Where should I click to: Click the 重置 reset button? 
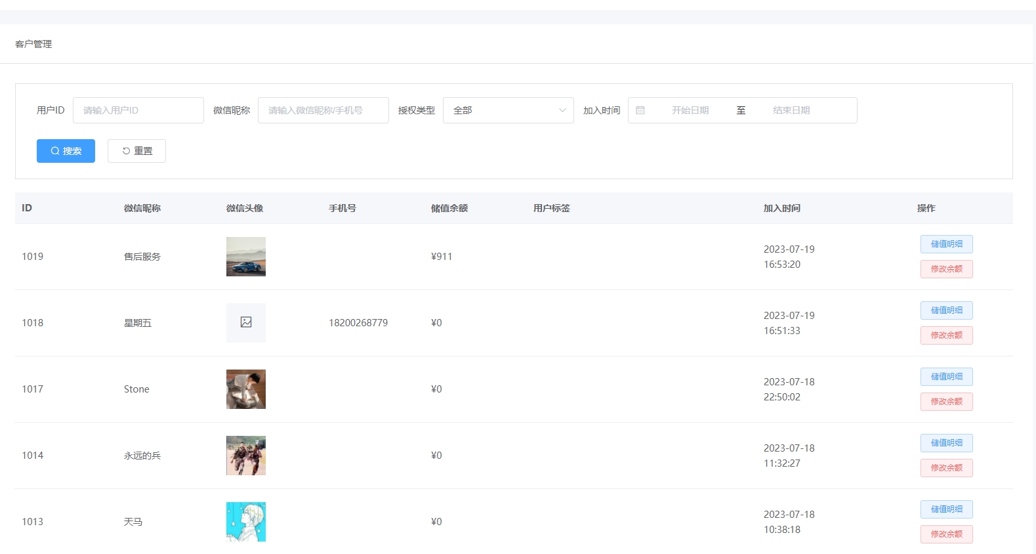[136, 151]
